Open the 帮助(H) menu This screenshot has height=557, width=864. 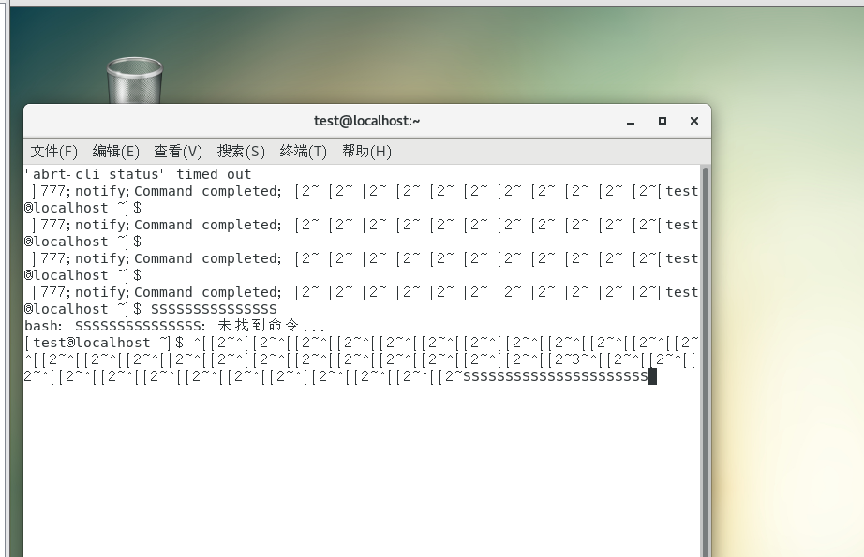click(x=366, y=152)
